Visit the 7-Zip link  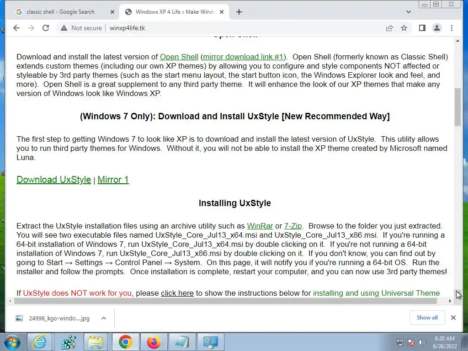(293, 226)
